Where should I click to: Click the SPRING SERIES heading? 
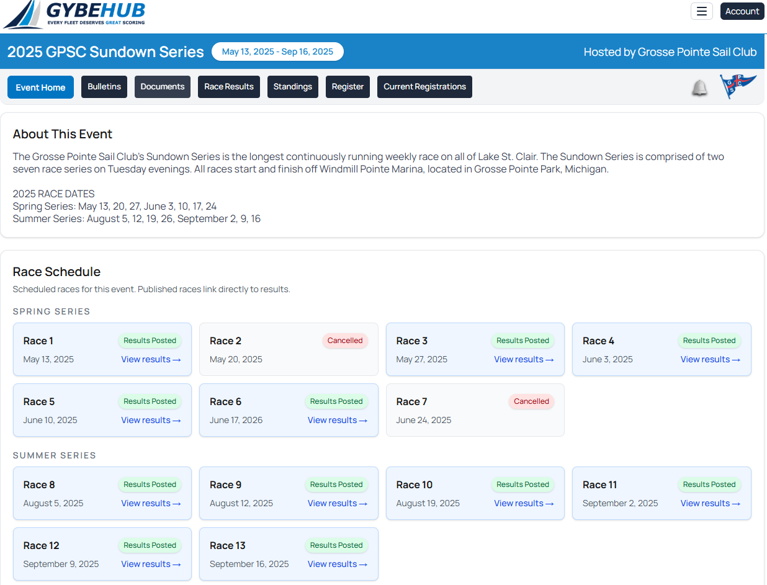click(52, 311)
